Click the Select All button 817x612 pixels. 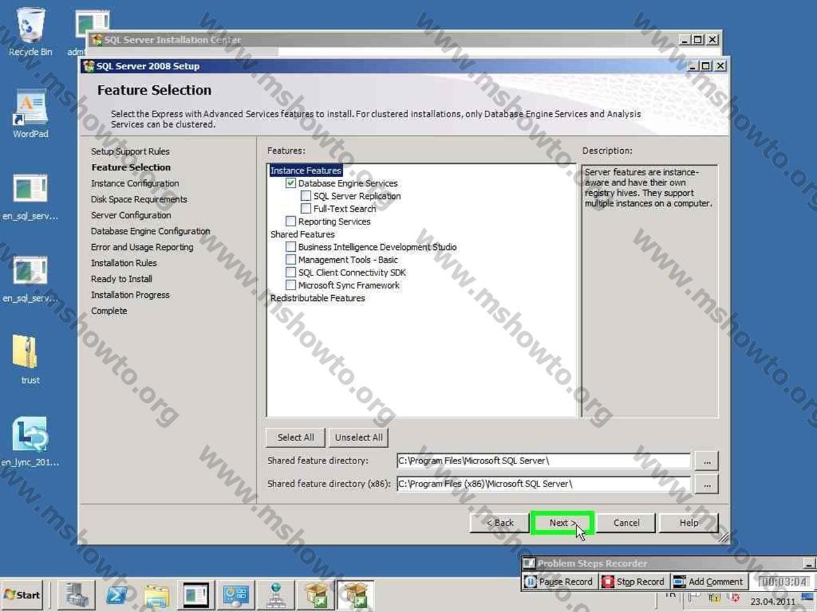(295, 437)
